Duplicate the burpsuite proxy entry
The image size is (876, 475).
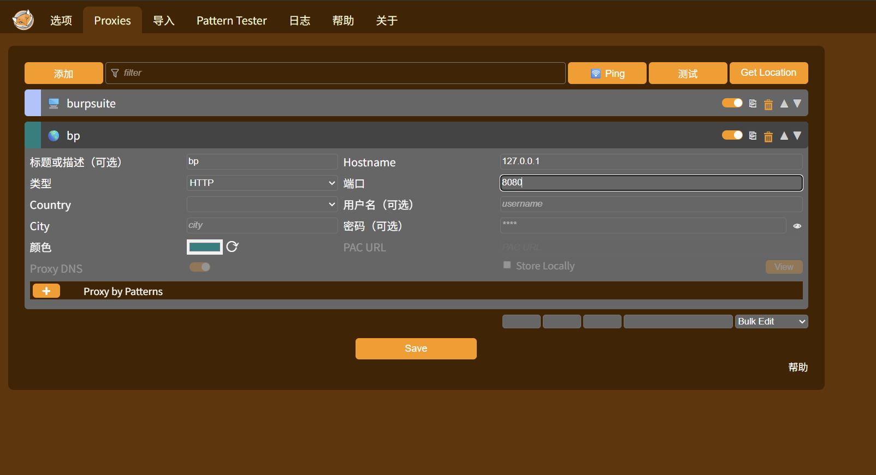point(753,104)
